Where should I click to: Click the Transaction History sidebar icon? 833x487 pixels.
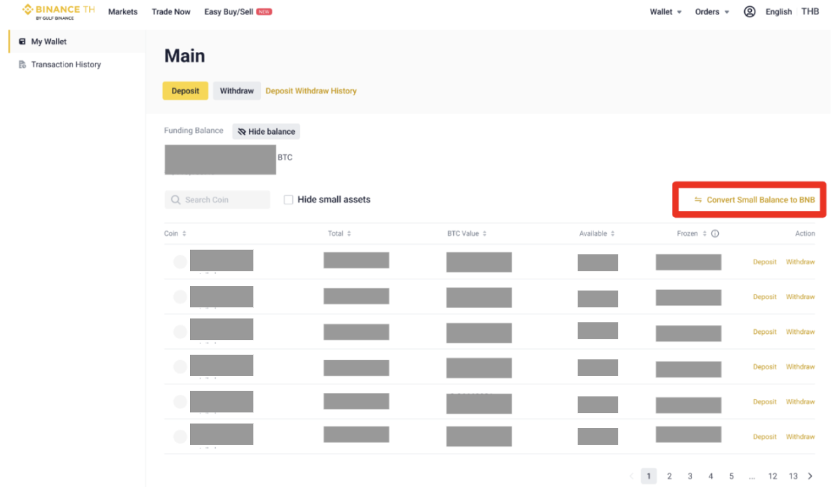[22, 64]
